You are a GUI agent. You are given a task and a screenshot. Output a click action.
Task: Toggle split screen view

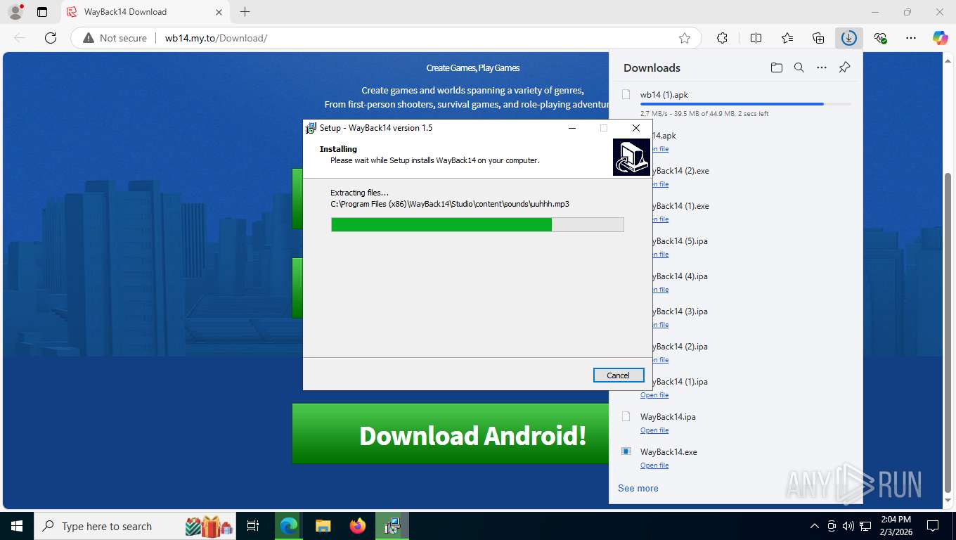coord(756,38)
